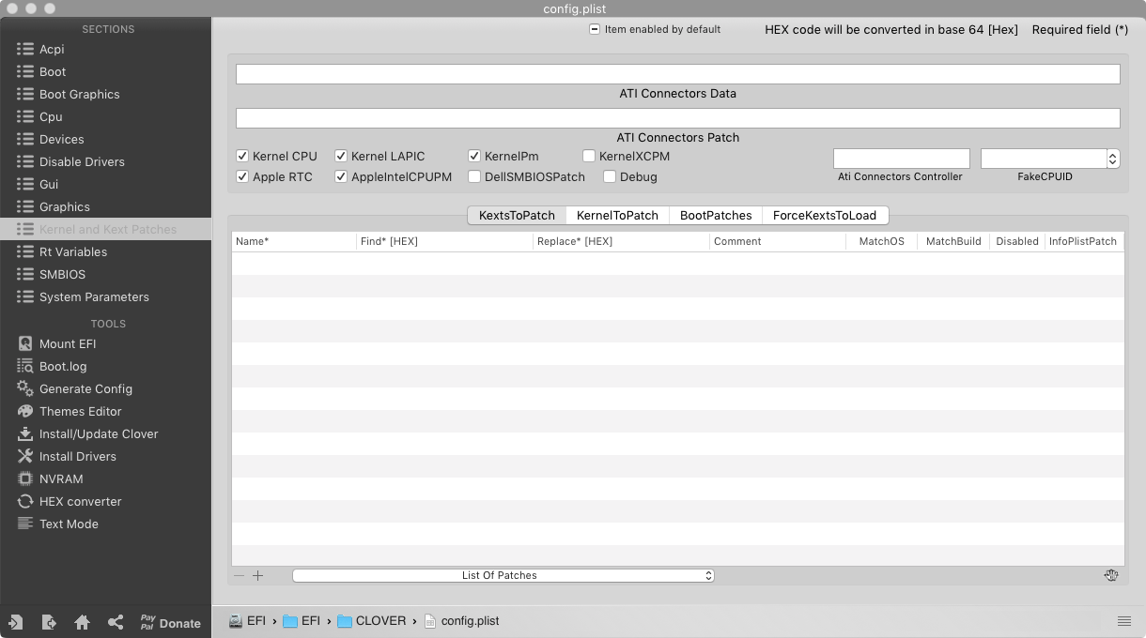Viewport: 1146px width, 638px height.
Task: Launch the Themes Editor
Action: [79, 411]
